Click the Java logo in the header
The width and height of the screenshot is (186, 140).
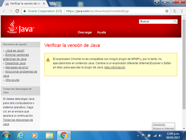(21, 27)
